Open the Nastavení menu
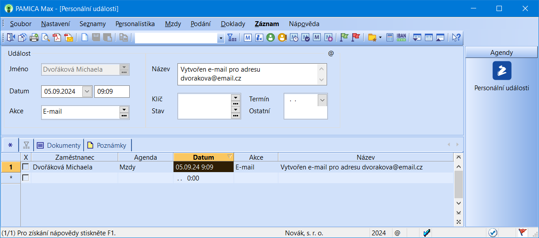This screenshot has width=539, height=238. point(56,24)
